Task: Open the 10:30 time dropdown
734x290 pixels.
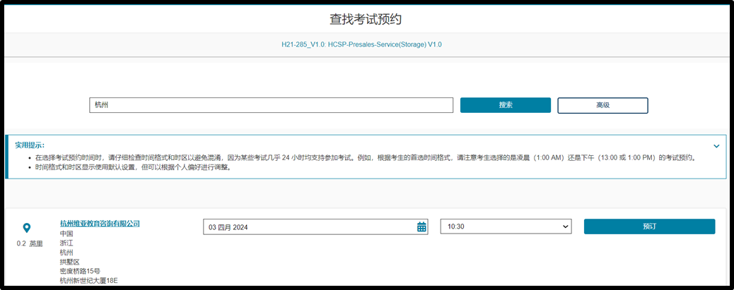Action: tap(506, 226)
